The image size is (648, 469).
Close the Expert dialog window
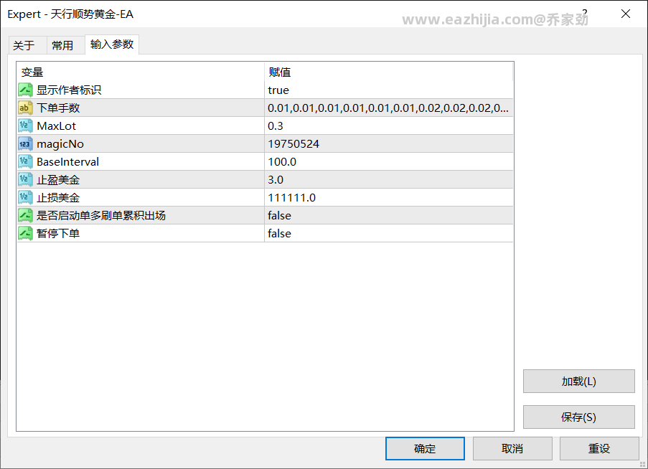tap(626, 14)
